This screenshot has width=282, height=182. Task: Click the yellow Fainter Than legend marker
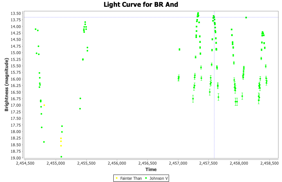pos(117,178)
